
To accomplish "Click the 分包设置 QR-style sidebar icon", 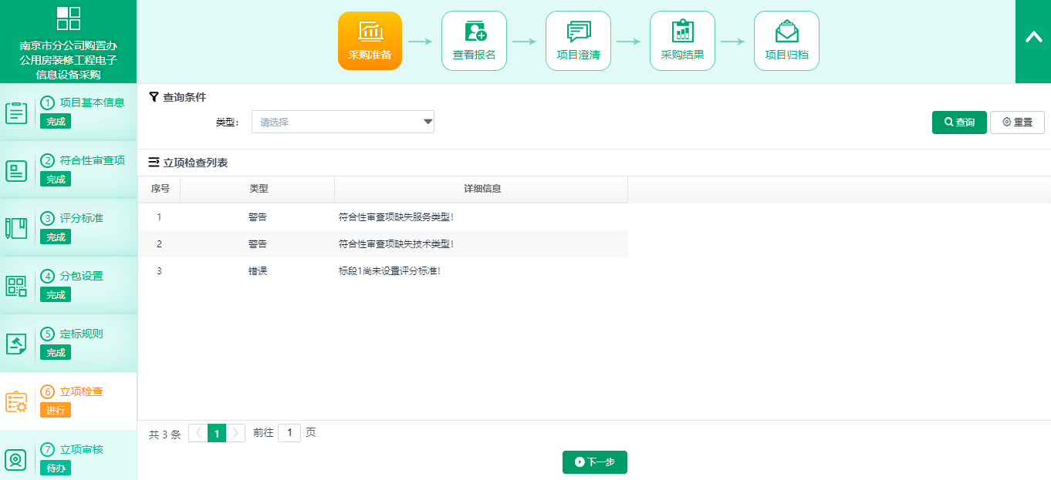I will (16, 286).
